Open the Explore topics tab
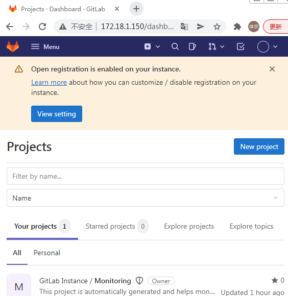288x296 pixels. (251, 226)
